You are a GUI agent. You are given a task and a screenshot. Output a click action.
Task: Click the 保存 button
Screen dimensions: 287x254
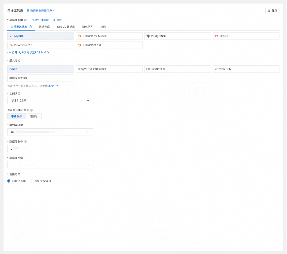[272, 11]
